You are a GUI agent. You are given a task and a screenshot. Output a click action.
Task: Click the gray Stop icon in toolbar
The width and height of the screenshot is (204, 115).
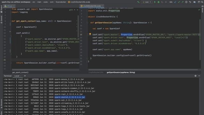166,2
